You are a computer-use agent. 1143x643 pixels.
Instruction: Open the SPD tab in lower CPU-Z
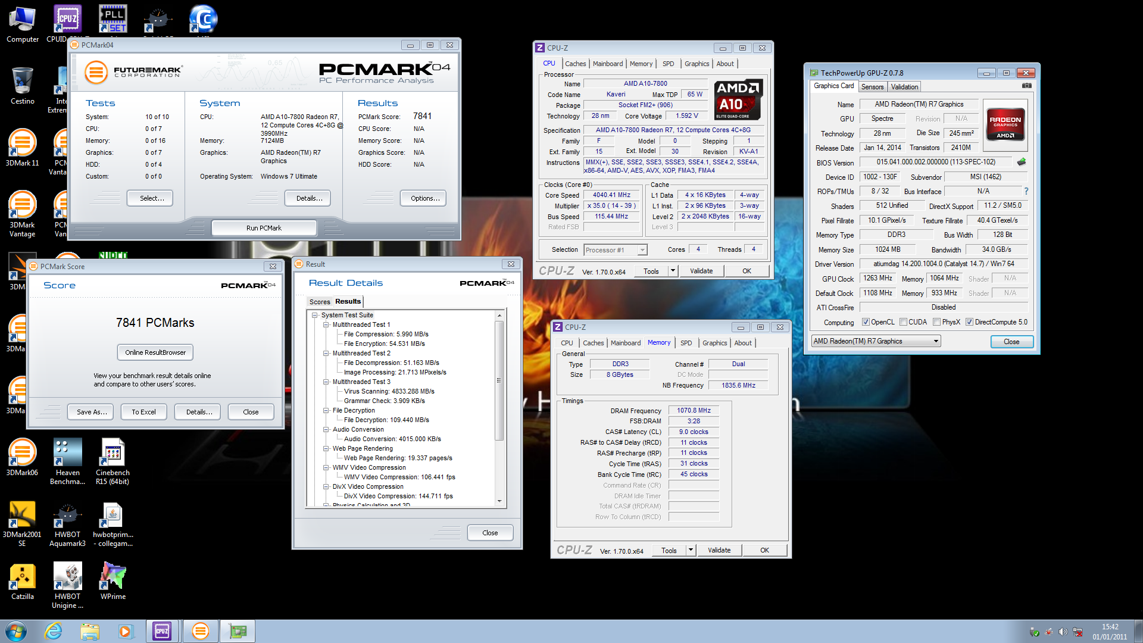[686, 343]
